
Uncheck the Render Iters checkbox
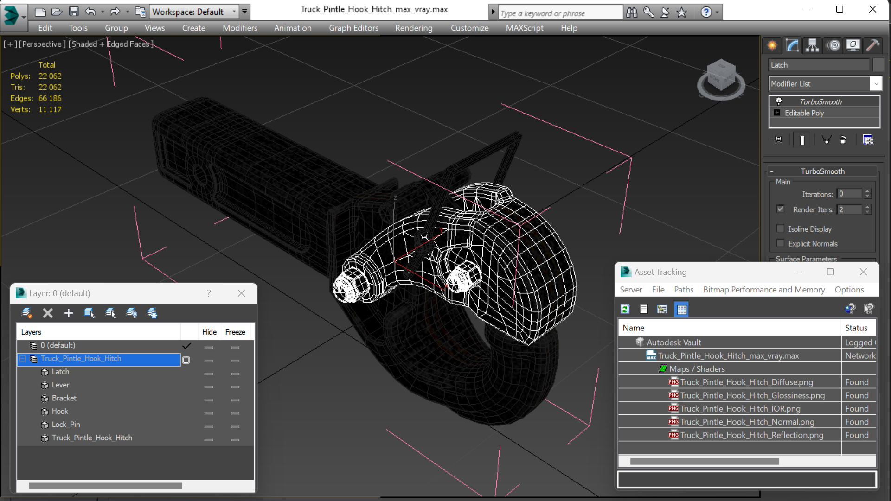pos(780,209)
